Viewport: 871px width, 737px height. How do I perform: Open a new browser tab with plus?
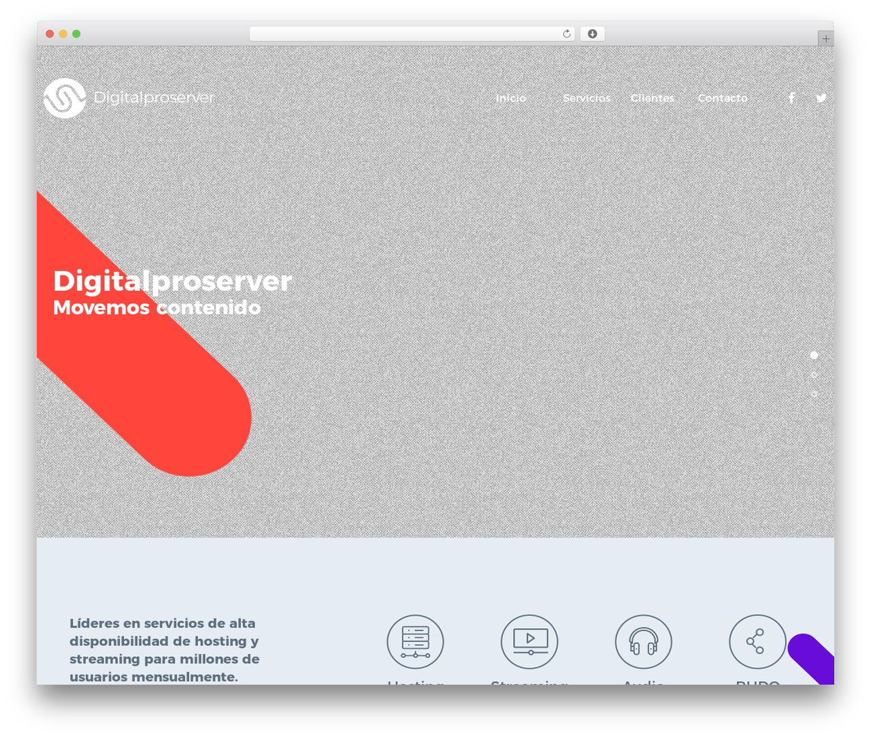click(825, 39)
